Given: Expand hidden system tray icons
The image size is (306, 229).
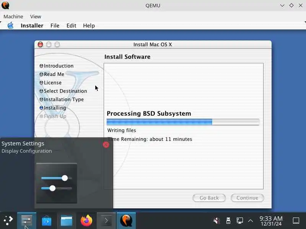Looking at the screenshot, I should [x=251, y=221].
